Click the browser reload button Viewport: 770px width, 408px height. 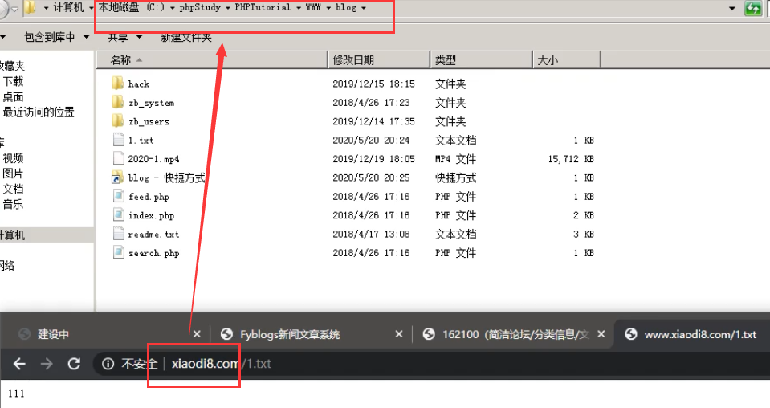pyautogui.click(x=74, y=364)
